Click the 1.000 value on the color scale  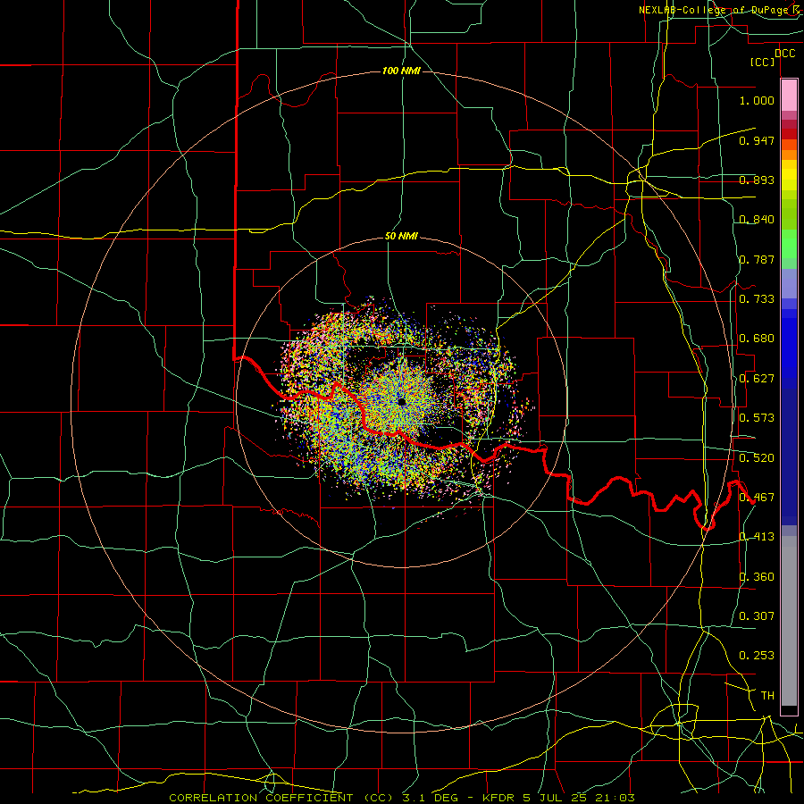tap(757, 100)
